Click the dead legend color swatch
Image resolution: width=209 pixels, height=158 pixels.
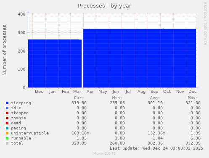click(7, 123)
